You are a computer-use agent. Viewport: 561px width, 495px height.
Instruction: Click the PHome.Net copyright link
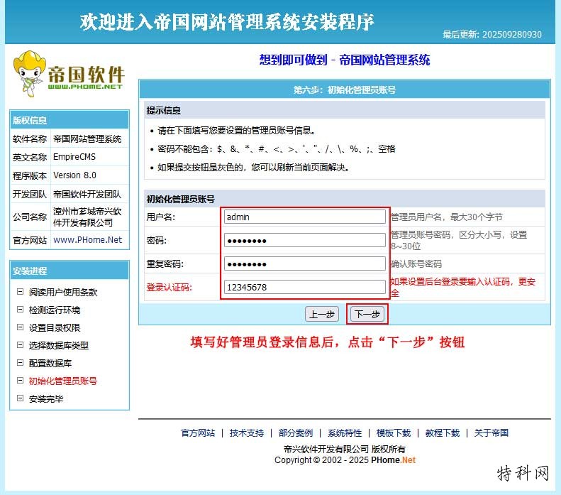click(393, 460)
